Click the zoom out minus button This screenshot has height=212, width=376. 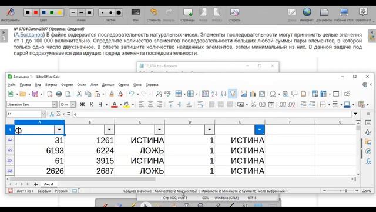pos(324,191)
